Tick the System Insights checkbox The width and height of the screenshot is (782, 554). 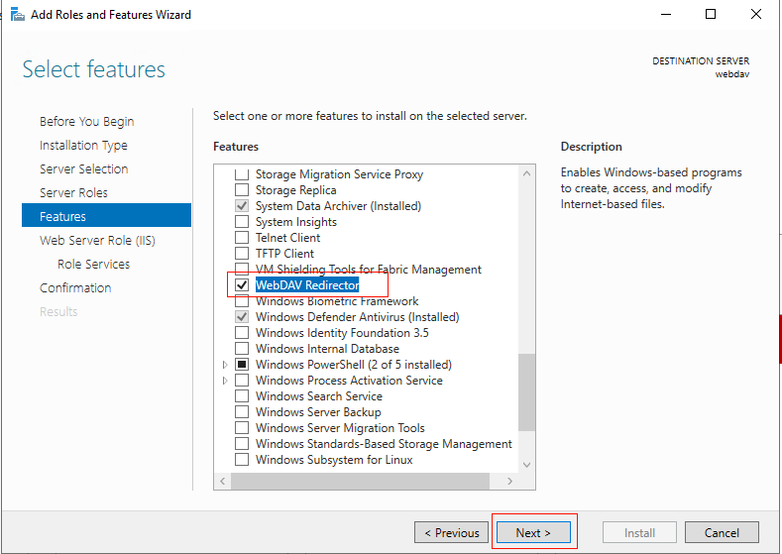tap(242, 222)
